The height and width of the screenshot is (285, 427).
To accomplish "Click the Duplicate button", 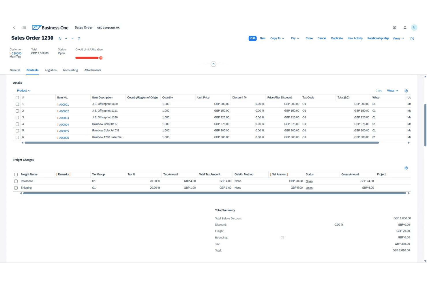I will pos(337,38).
